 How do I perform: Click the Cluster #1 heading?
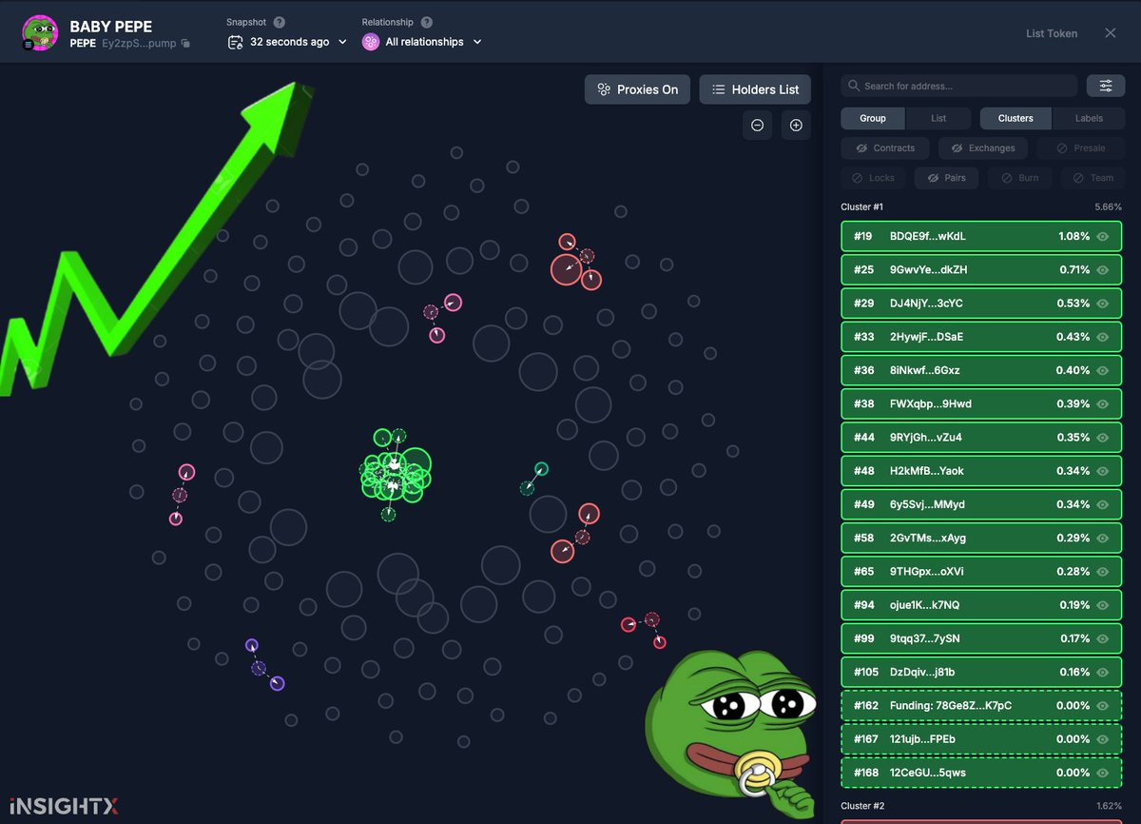pyautogui.click(x=862, y=206)
